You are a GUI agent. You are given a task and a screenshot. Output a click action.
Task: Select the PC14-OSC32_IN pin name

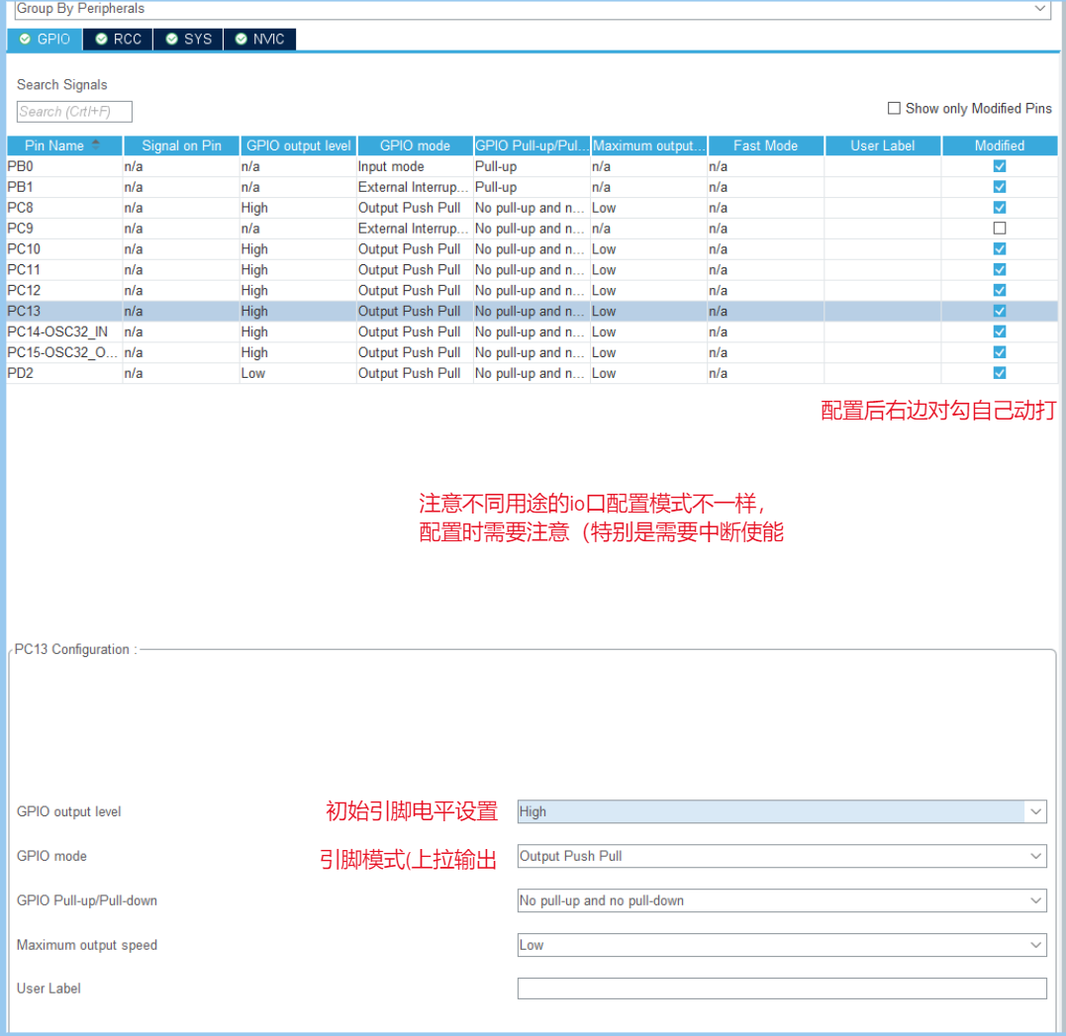pos(57,331)
